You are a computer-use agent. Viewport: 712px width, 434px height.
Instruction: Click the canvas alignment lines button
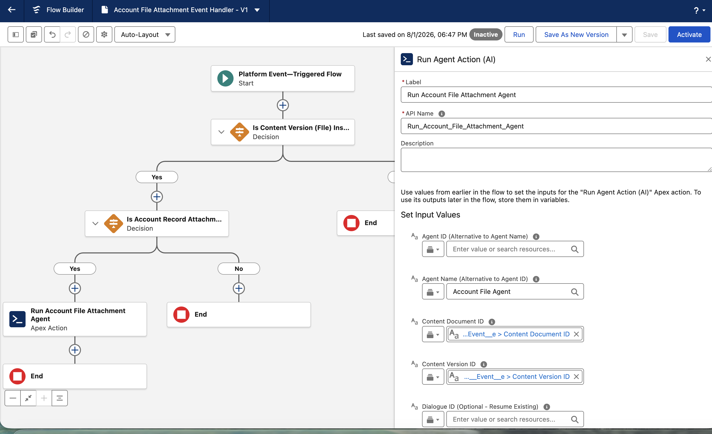coord(59,398)
